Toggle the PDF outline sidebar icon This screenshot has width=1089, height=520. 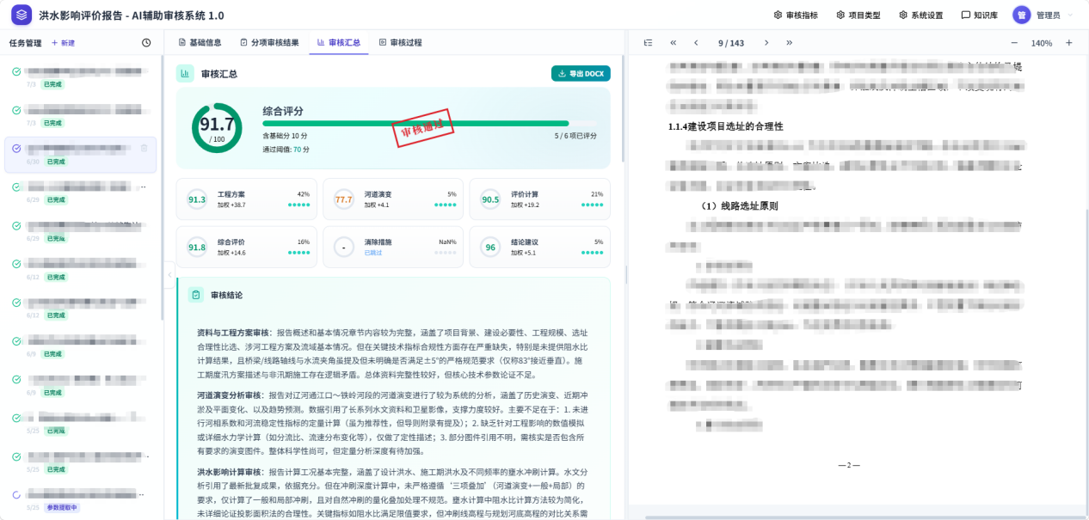coord(649,43)
